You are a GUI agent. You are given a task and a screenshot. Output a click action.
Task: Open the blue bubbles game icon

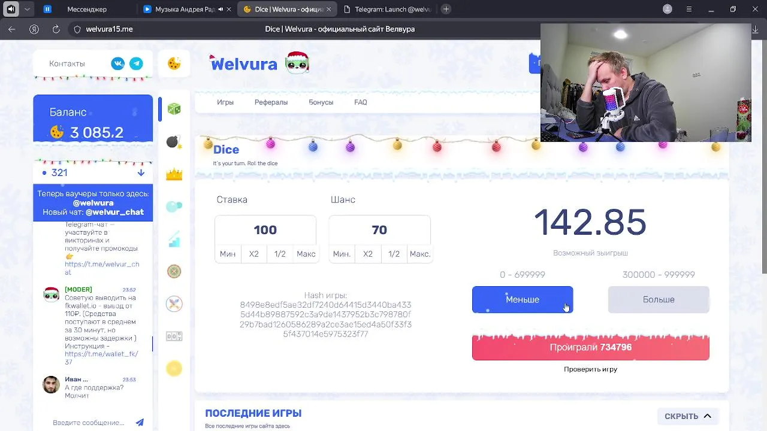click(x=174, y=207)
